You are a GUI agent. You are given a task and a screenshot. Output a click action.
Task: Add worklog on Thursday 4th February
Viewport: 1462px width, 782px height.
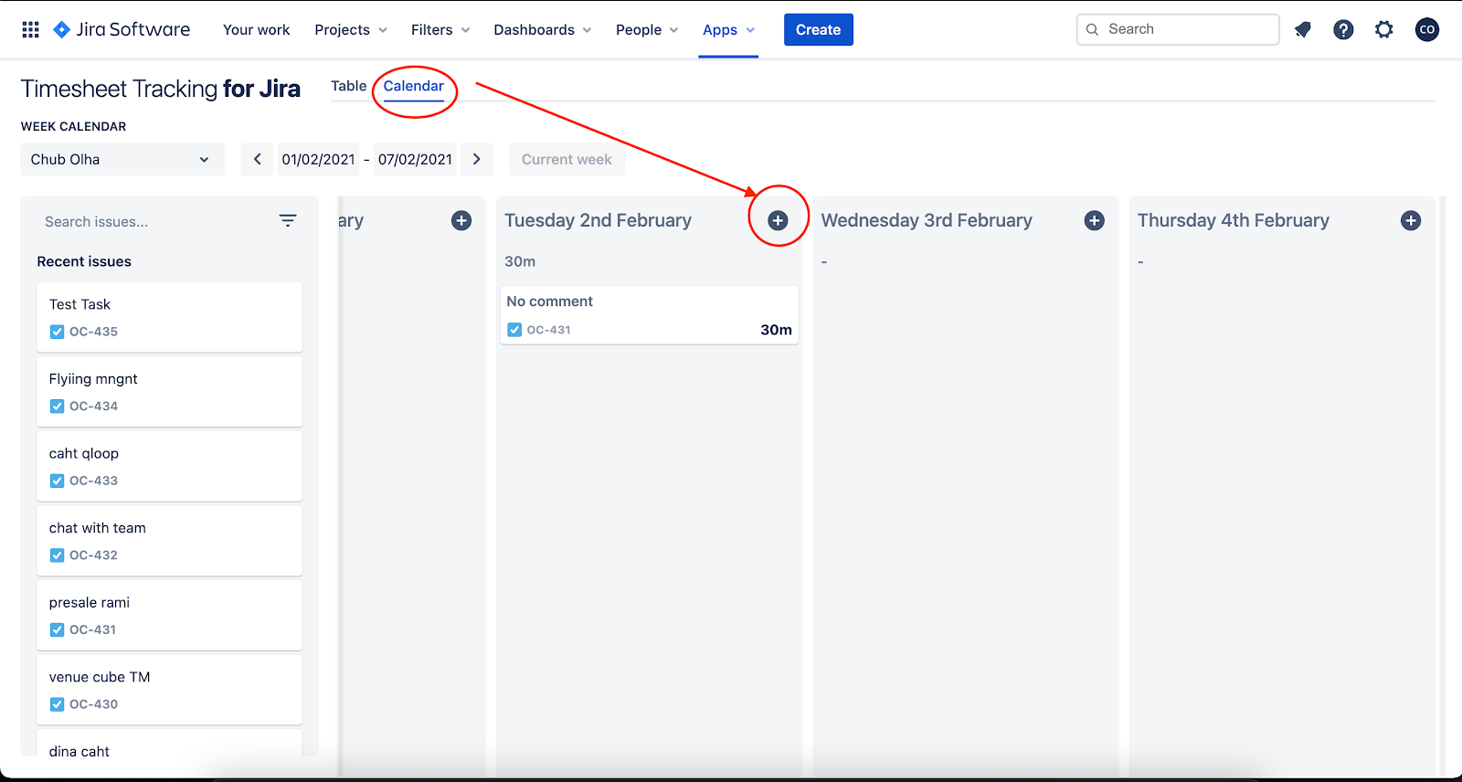[1411, 220]
